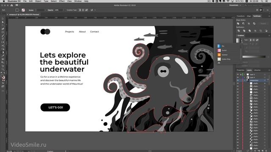This screenshot has height=152, width=271.
Task: Click the Opacity input field
Action: point(58,10)
